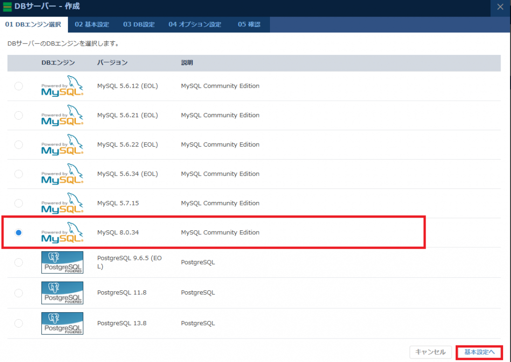This screenshot has width=511, height=362.
Task: Switch to the 02 基本設定 tab
Action: coord(92,24)
